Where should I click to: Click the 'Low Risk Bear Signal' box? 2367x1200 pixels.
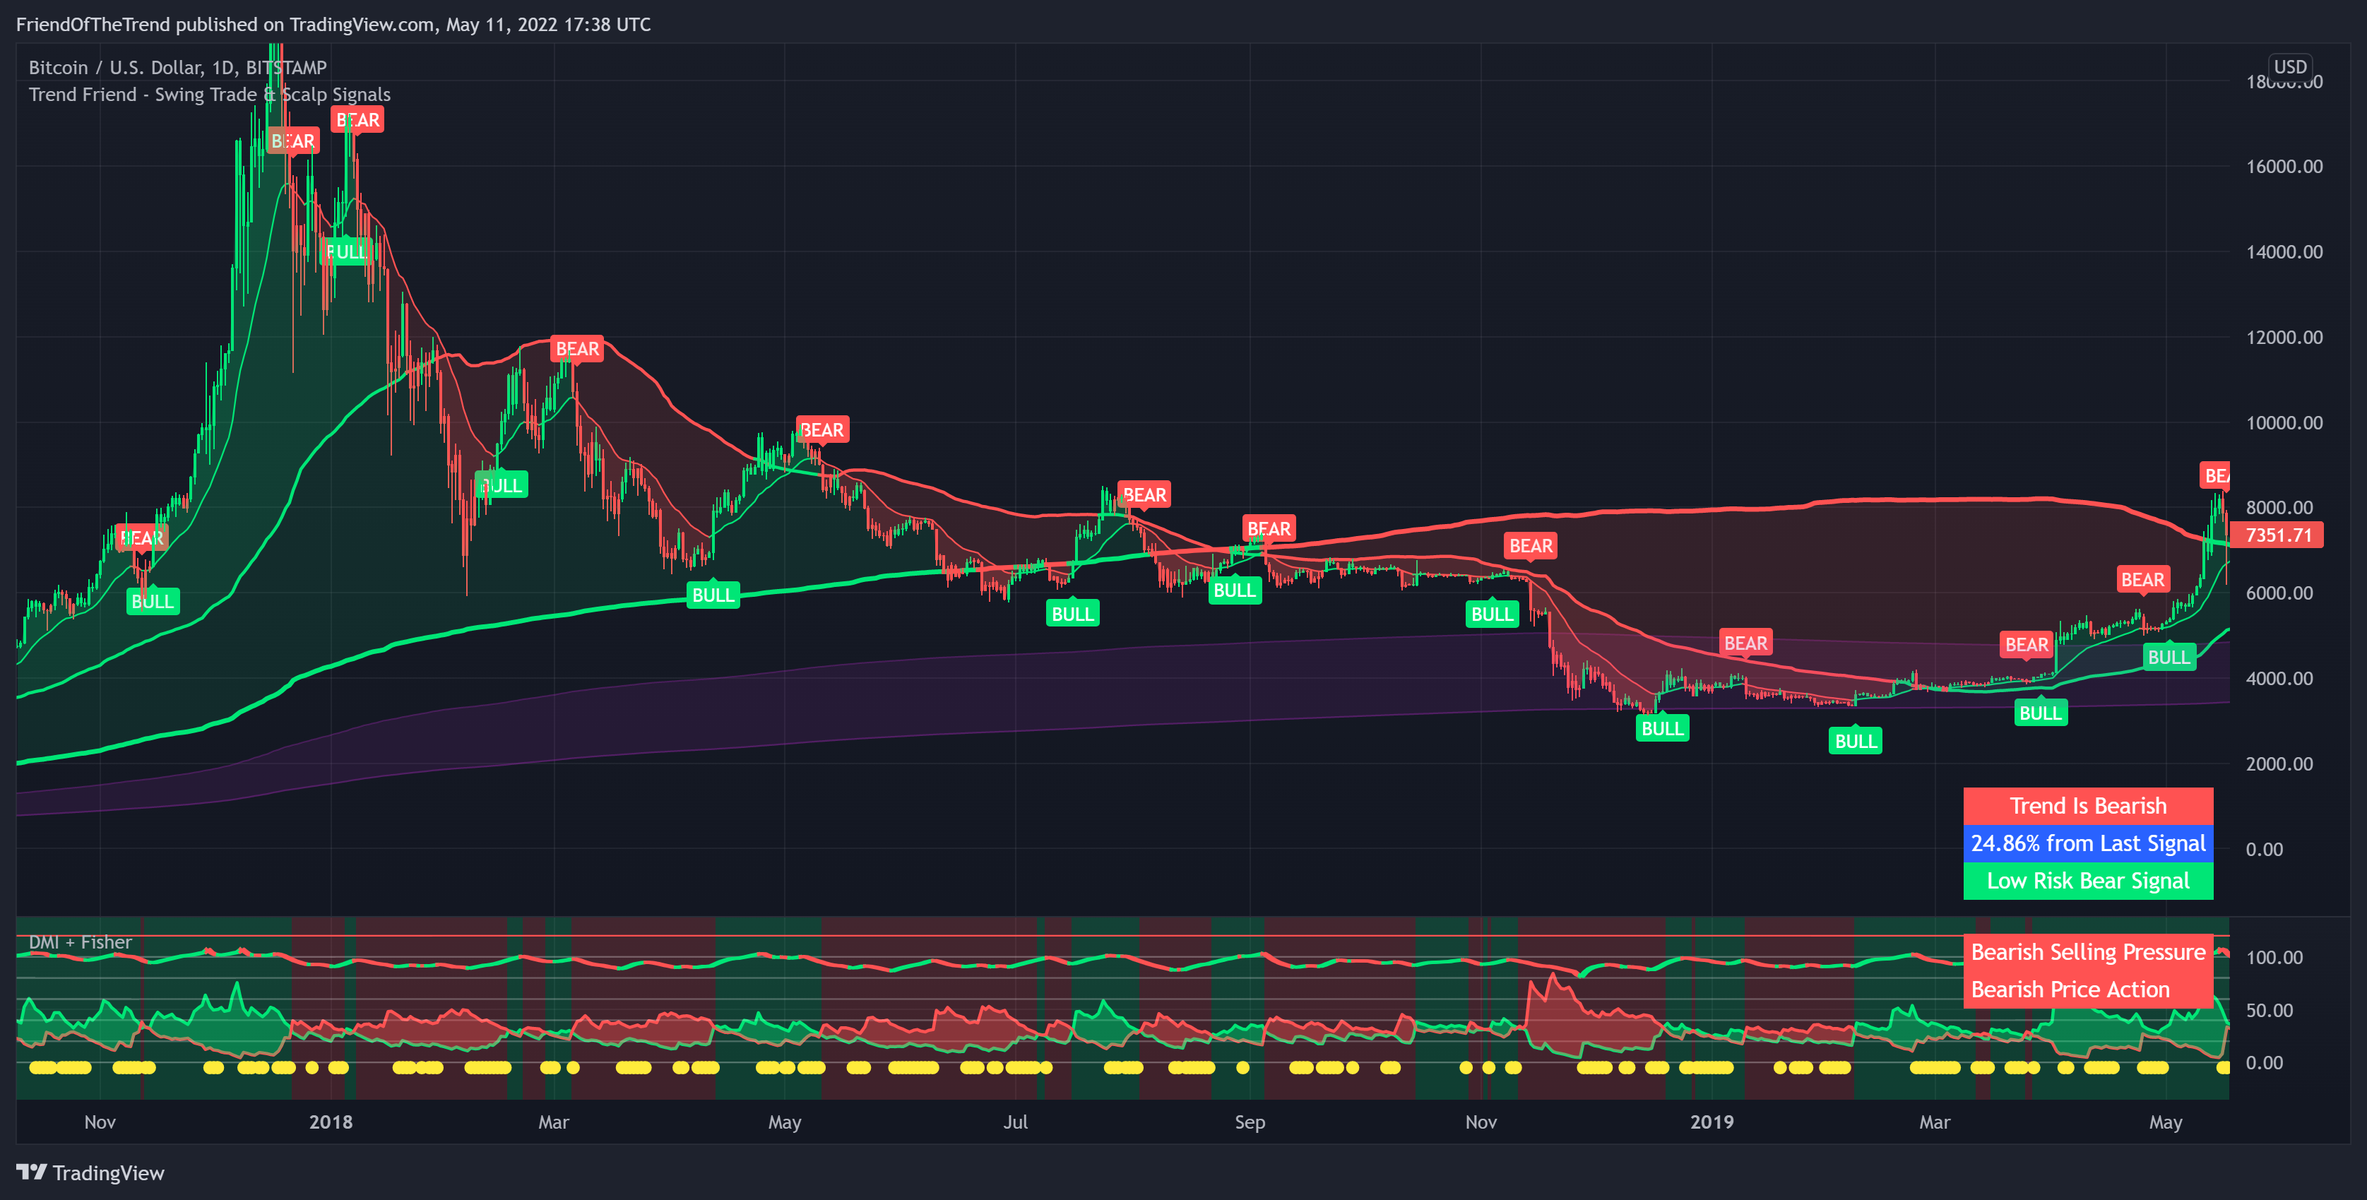2088,881
